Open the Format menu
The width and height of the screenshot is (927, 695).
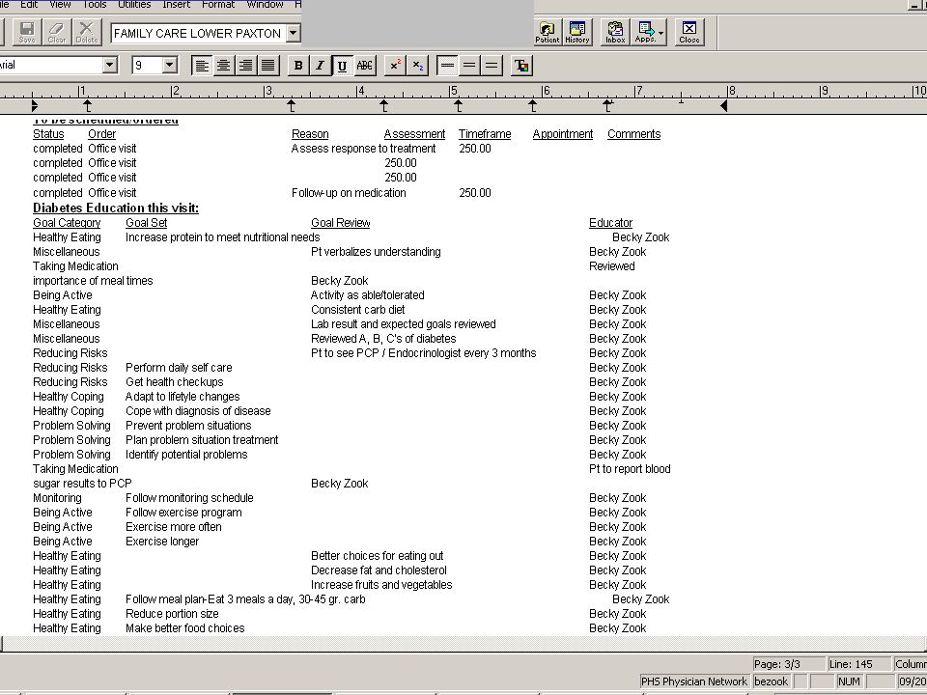tap(218, 4)
